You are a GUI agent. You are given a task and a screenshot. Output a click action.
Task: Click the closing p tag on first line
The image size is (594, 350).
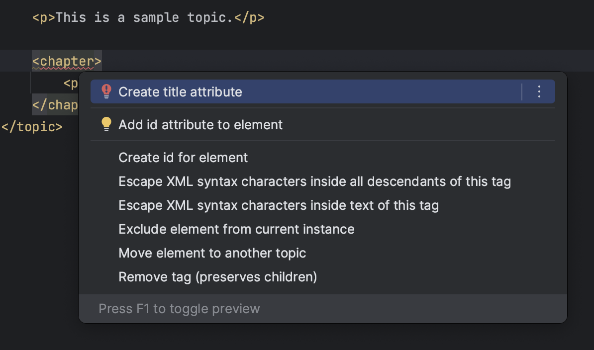pos(249,17)
